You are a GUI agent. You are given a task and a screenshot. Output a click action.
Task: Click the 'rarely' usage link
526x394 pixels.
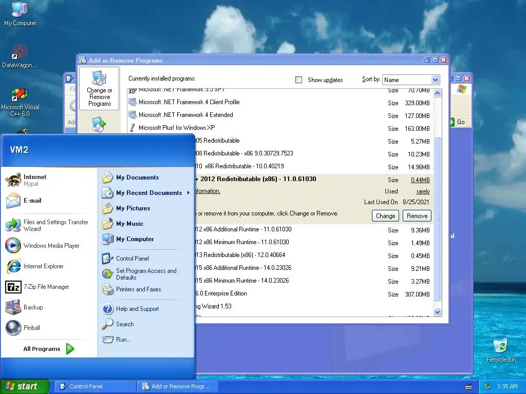point(423,191)
